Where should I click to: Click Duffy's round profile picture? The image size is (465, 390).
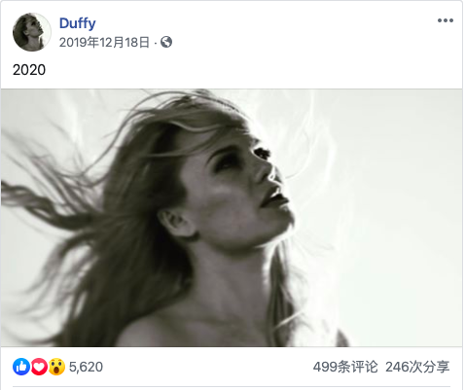click(x=31, y=32)
